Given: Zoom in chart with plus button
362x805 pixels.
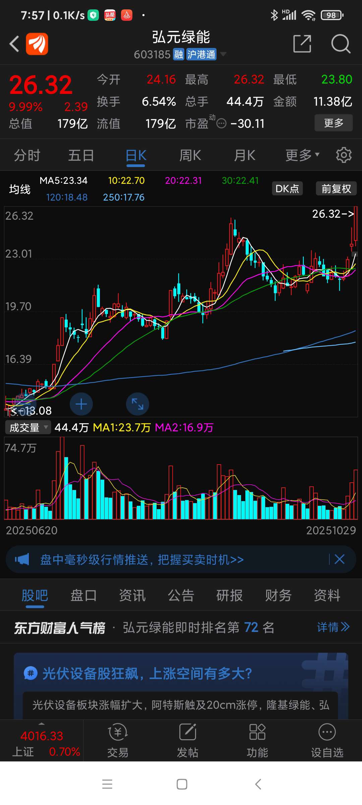Looking at the screenshot, I should click(81, 404).
